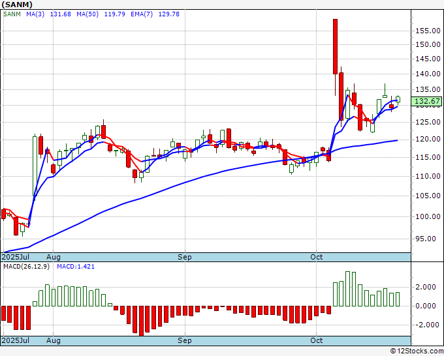This screenshot has width=444, height=356.
Task: Click Aug on MACD date axis
Action: click(54, 340)
